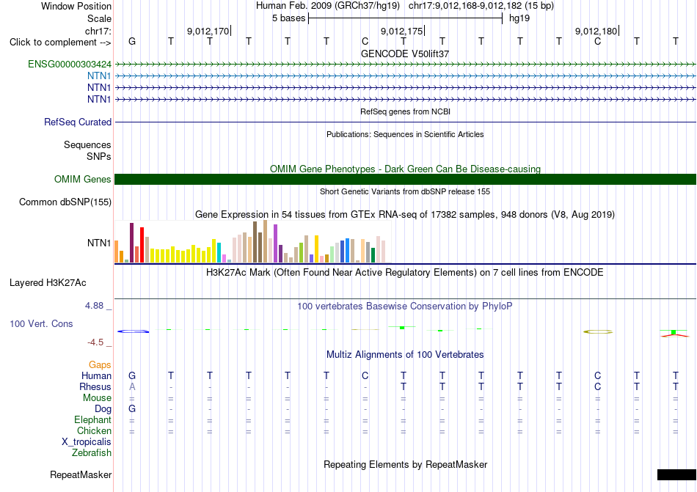697x492 pixels.
Task: Click the olive PhyloP mark near base C
Action: click(598, 331)
